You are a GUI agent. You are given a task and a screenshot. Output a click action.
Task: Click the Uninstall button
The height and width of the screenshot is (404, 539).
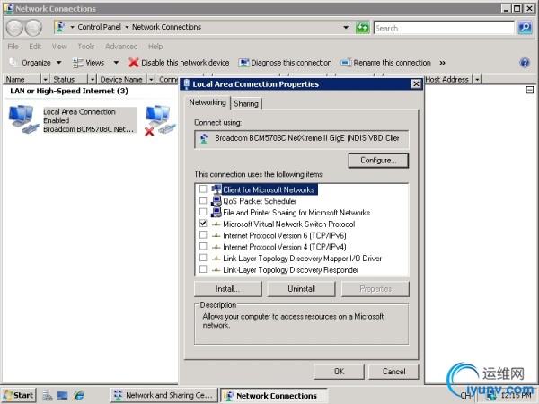click(302, 289)
